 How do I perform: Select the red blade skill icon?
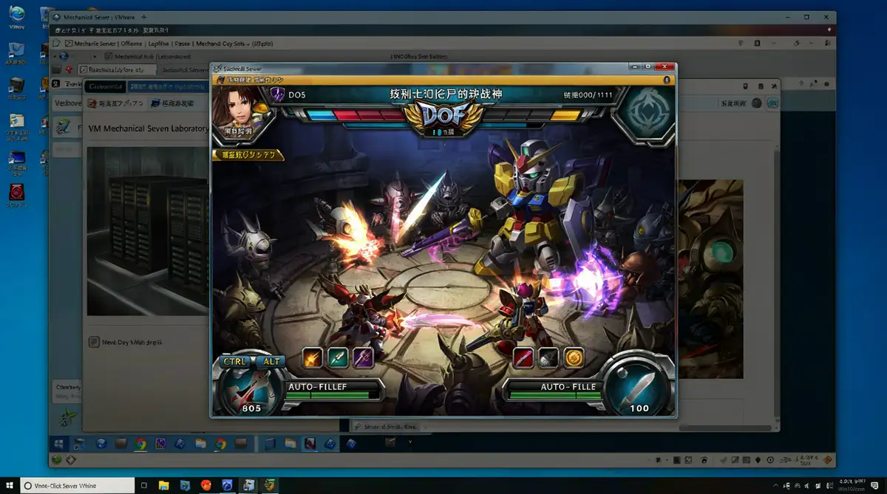[x=523, y=358]
